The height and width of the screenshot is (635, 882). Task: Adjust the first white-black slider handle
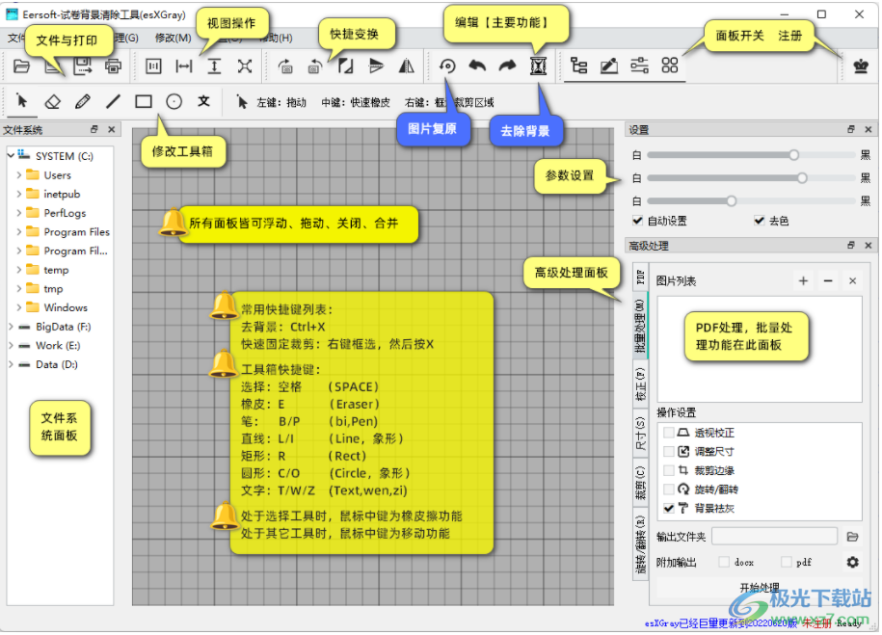tap(793, 155)
